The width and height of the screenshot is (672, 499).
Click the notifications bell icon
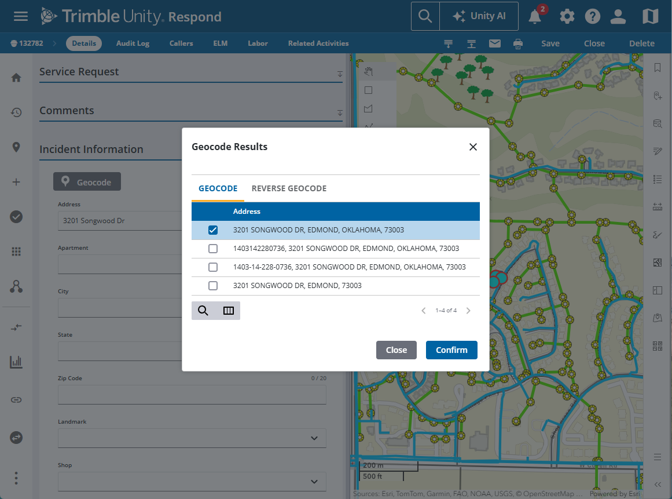[535, 17]
